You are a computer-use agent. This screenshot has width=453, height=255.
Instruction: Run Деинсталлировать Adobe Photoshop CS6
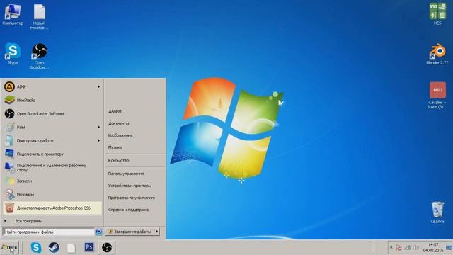[52, 208]
